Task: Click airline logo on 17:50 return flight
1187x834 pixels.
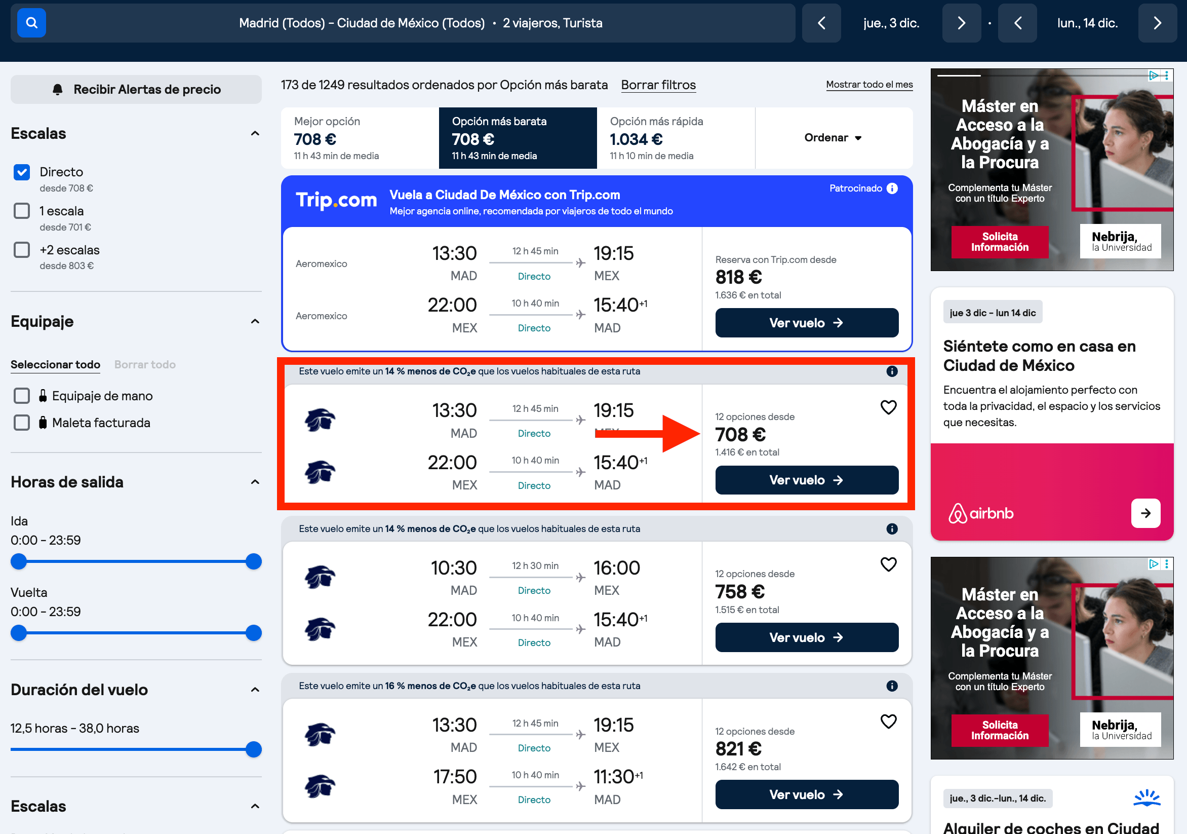Action: (320, 786)
